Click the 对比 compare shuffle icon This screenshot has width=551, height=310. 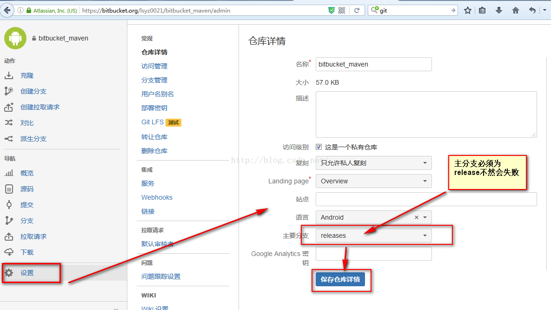point(9,123)
